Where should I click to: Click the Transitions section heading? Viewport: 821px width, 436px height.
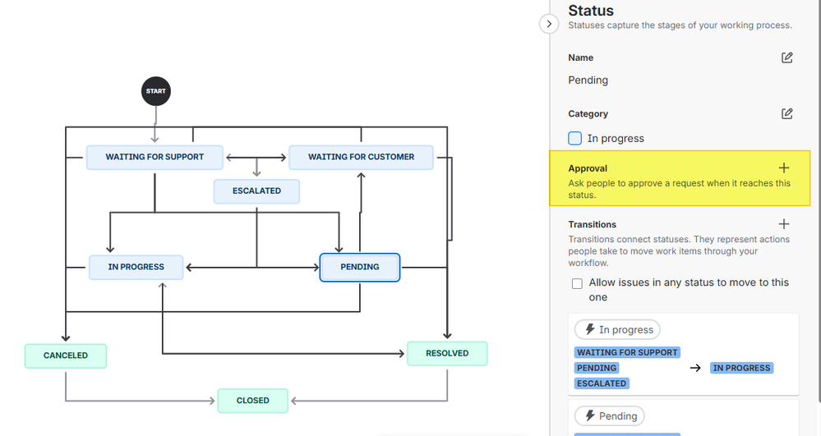click(593, 224)
